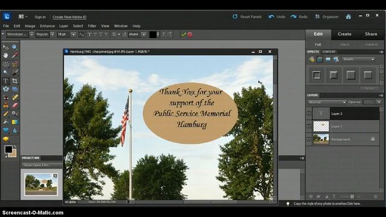The height and width of the screenshot is (217, 386).
Task: Open the Normal blend mode dropdown
Action: pyautogui.click(x=327, y=102)
